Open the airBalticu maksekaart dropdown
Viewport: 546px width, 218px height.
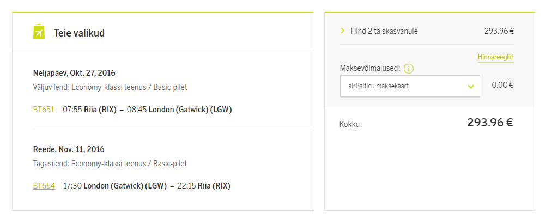[410, 86]
